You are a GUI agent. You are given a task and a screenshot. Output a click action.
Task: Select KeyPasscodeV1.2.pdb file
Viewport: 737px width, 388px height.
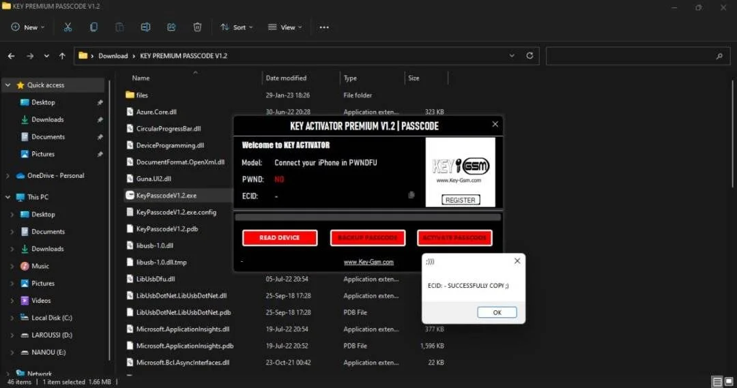pos(167,228)
